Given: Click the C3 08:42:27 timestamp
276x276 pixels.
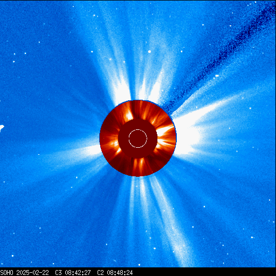Looking at the screenshot, I should tap(73, 273).
